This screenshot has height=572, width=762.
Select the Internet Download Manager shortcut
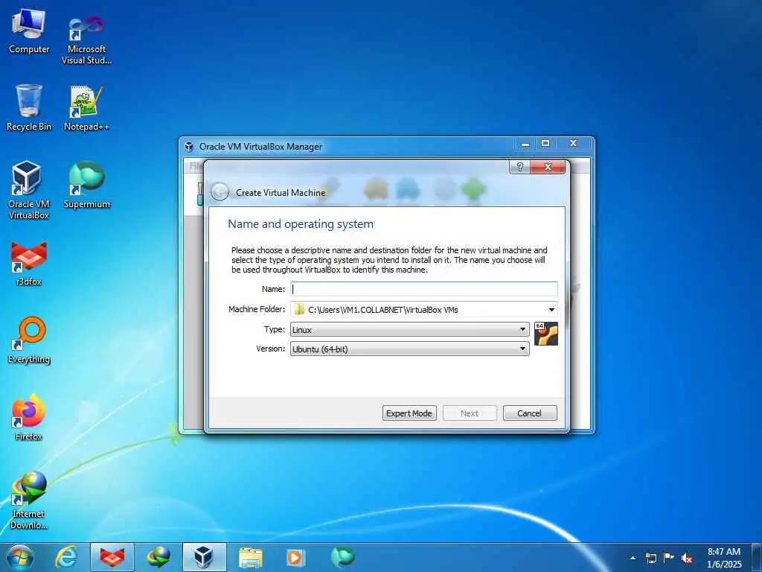click(29, 500)
